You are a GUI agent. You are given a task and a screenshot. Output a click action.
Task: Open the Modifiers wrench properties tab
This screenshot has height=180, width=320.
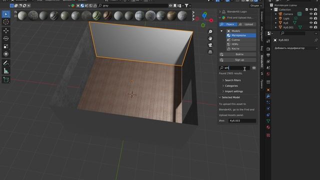(x=268, y=96)
